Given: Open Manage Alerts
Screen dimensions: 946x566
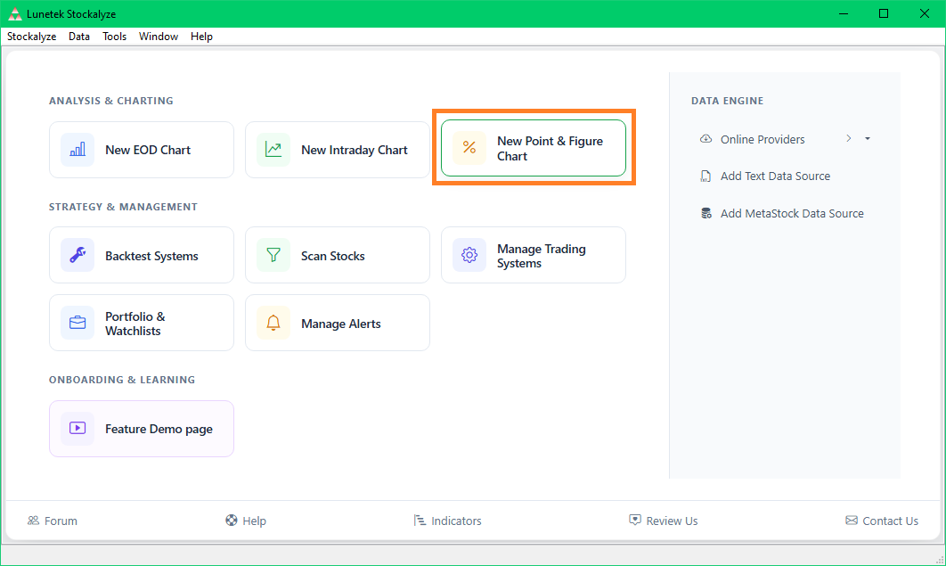Looking at the screenshot, I should pyautogui.click(x=338, y=323).
